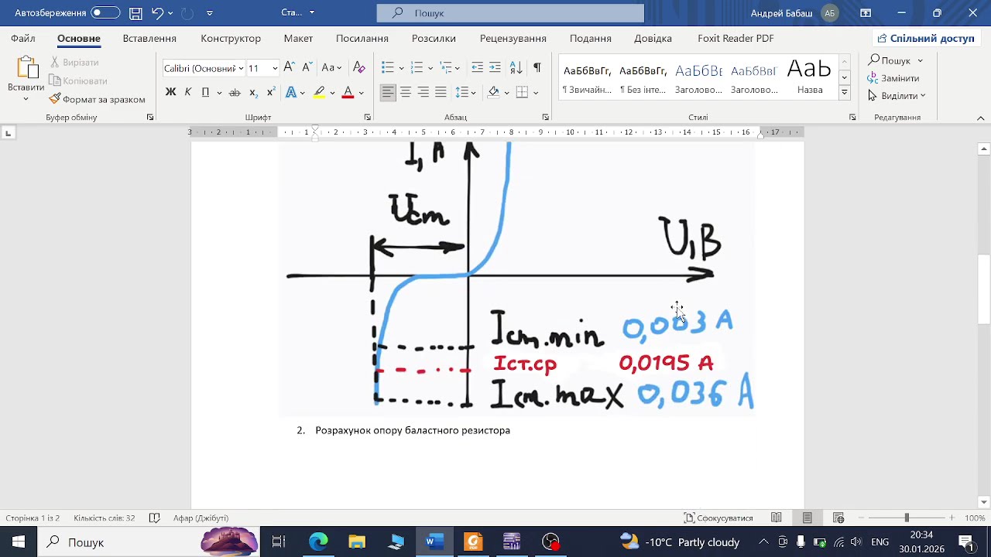Apply paragraph shading paint bucket
Screen dimensions: 991x557
click(x=493, y=92)
